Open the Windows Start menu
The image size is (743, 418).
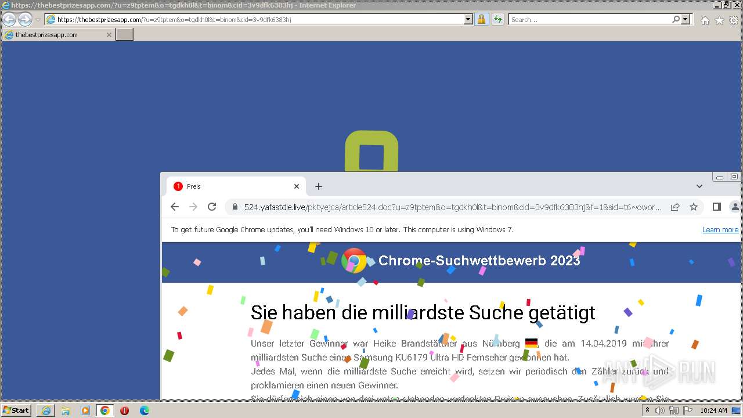click(x=16, y=410)
